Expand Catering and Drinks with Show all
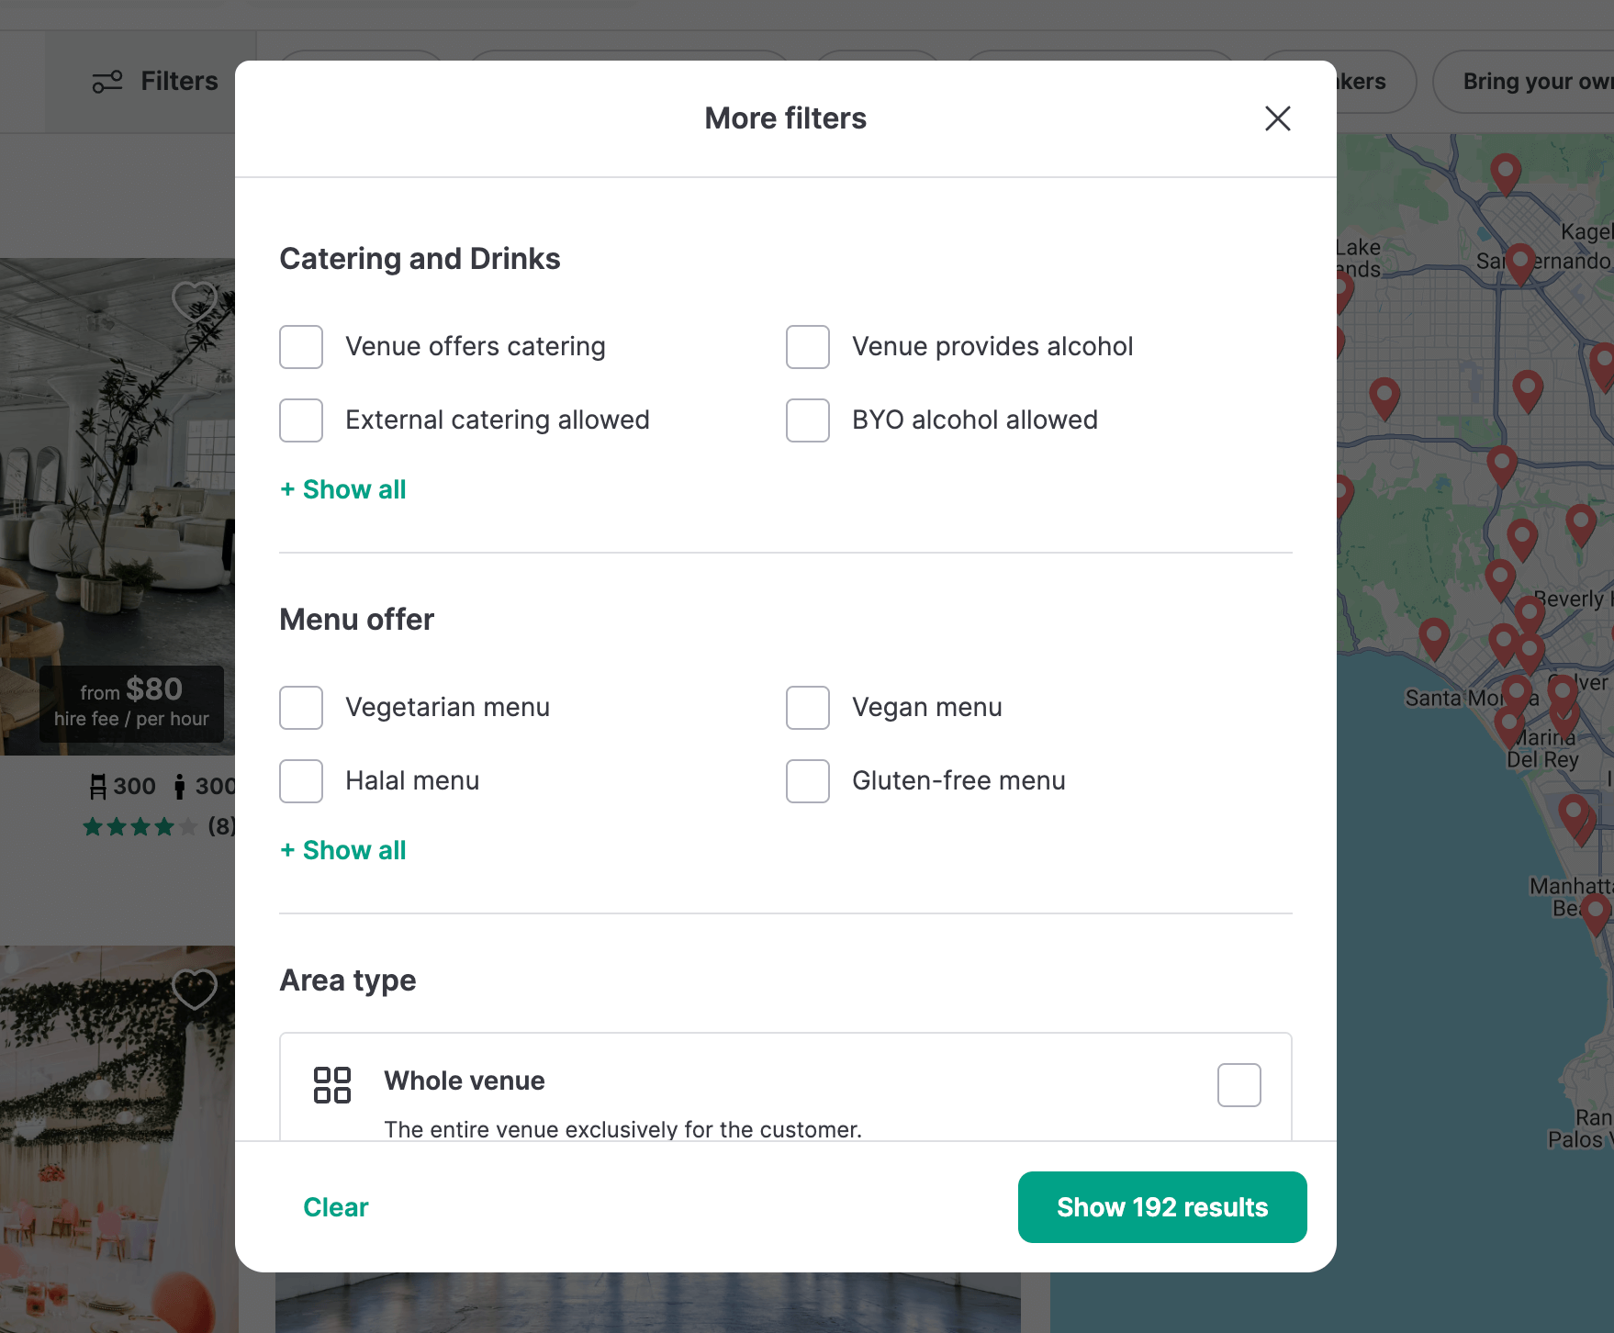The image size is (1614, 1333). pos(343,489)
